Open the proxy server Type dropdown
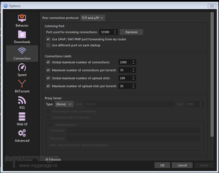 64,104
